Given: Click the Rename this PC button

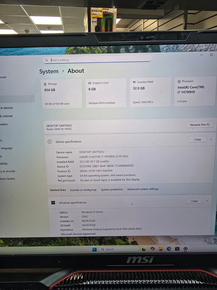Looking at the screenshot, I should (x=200, y=125).
